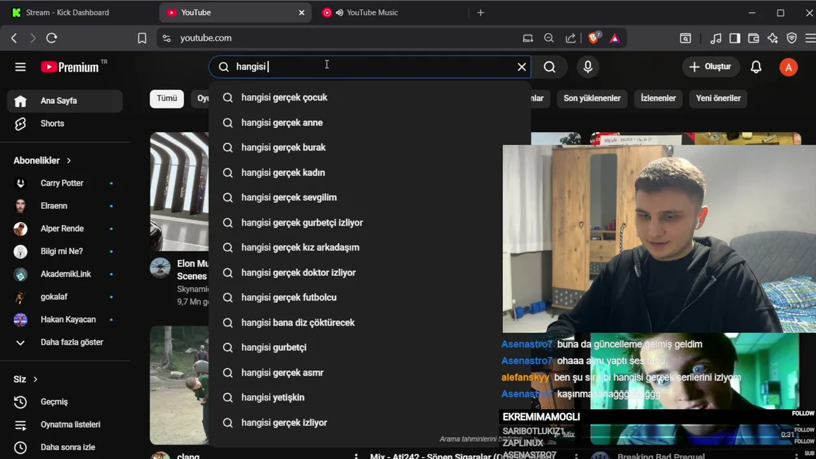This screenshot has height=459, width=816.
Task: Open Shorts from the sidebar
Action: click(x=64, y=124)
